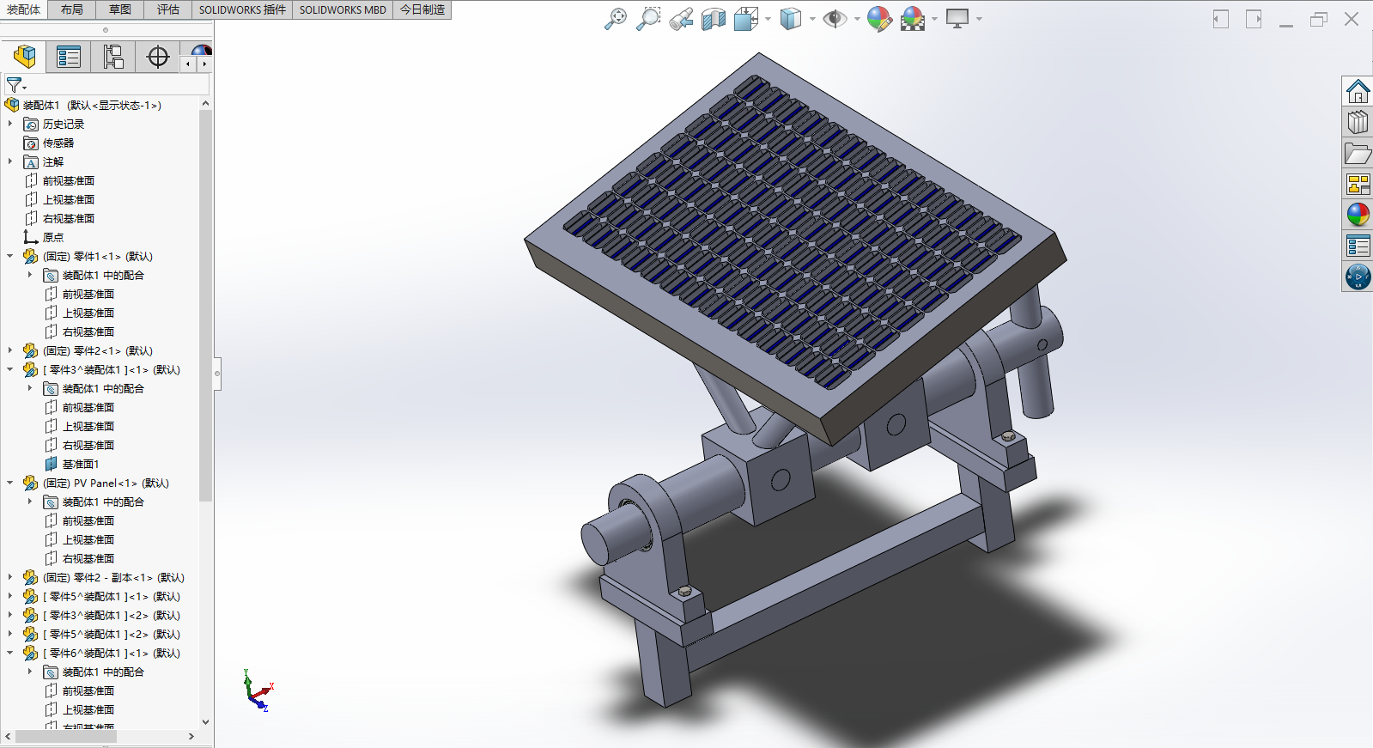Click the Apply Scene icon
1373x748 pixels.
coord(913,19)
